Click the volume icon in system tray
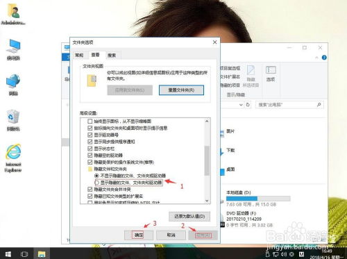Screen dimensions: 347x259 click(284, 254)
